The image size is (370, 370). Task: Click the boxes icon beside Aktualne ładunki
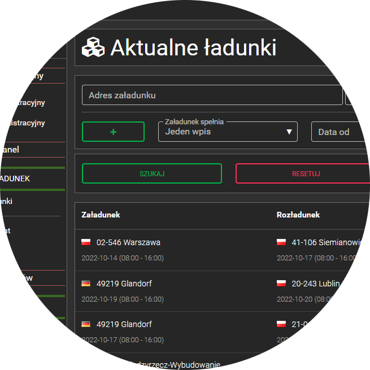point(93,47)
